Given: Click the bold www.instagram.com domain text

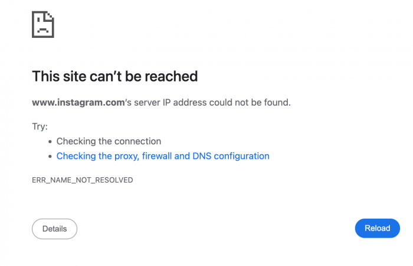Looking at the screenshot, I should click(77, 102).
